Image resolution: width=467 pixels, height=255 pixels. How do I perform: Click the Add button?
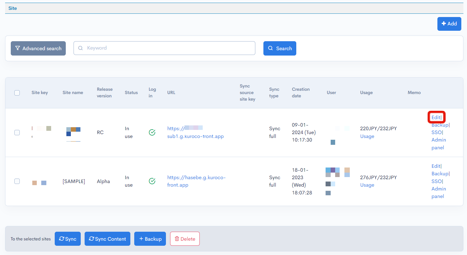pos(449,24)
